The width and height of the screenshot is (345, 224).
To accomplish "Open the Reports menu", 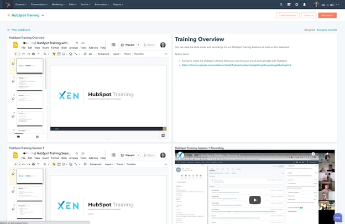I will tap(118, 4).
